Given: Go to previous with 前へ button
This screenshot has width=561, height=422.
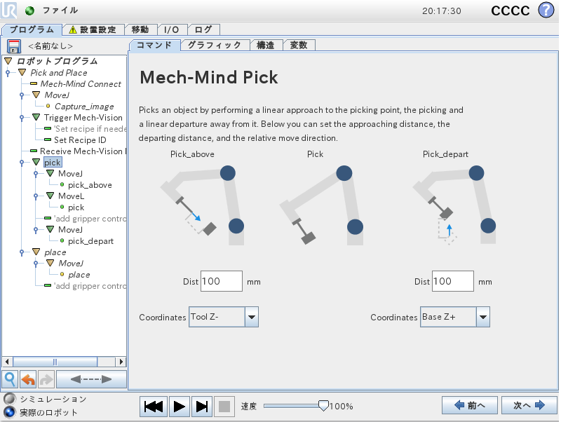Looking at the screenshot, I should coord(469,405).
